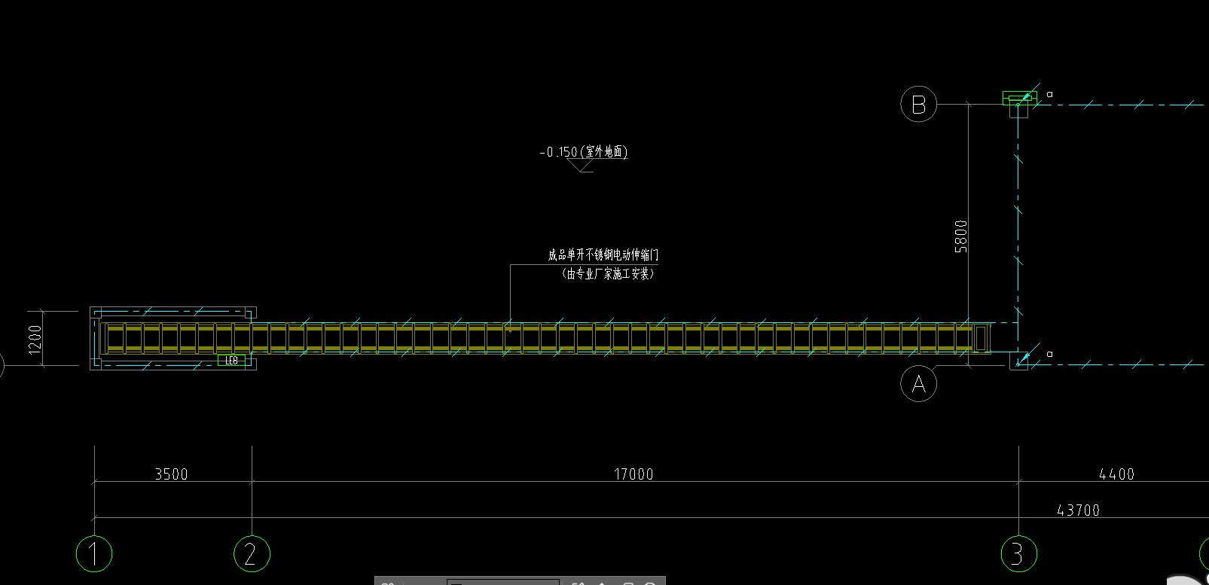Select the 17000 dimension text
Screen dimensions: 1209x585
tap(634, 474)
